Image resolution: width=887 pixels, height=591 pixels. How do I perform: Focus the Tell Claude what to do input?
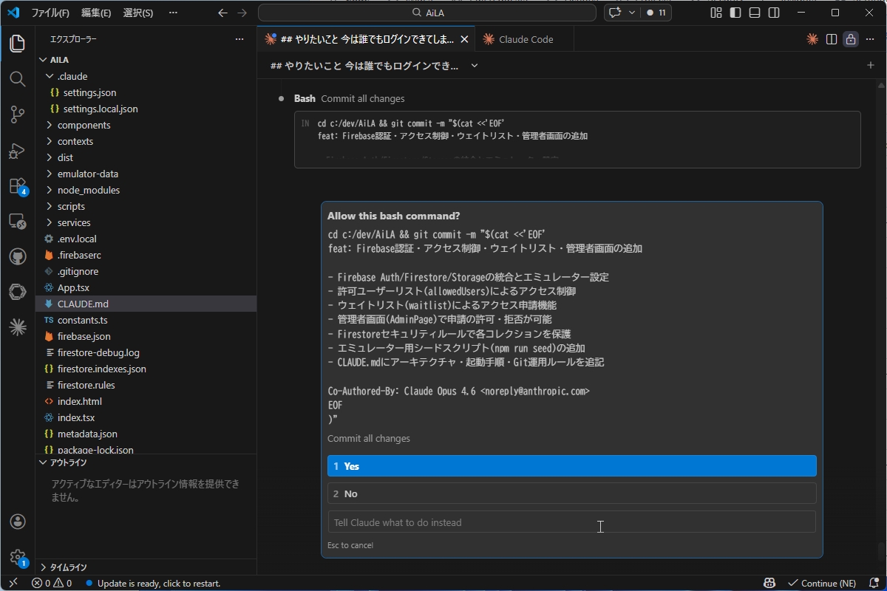point(571,522)
